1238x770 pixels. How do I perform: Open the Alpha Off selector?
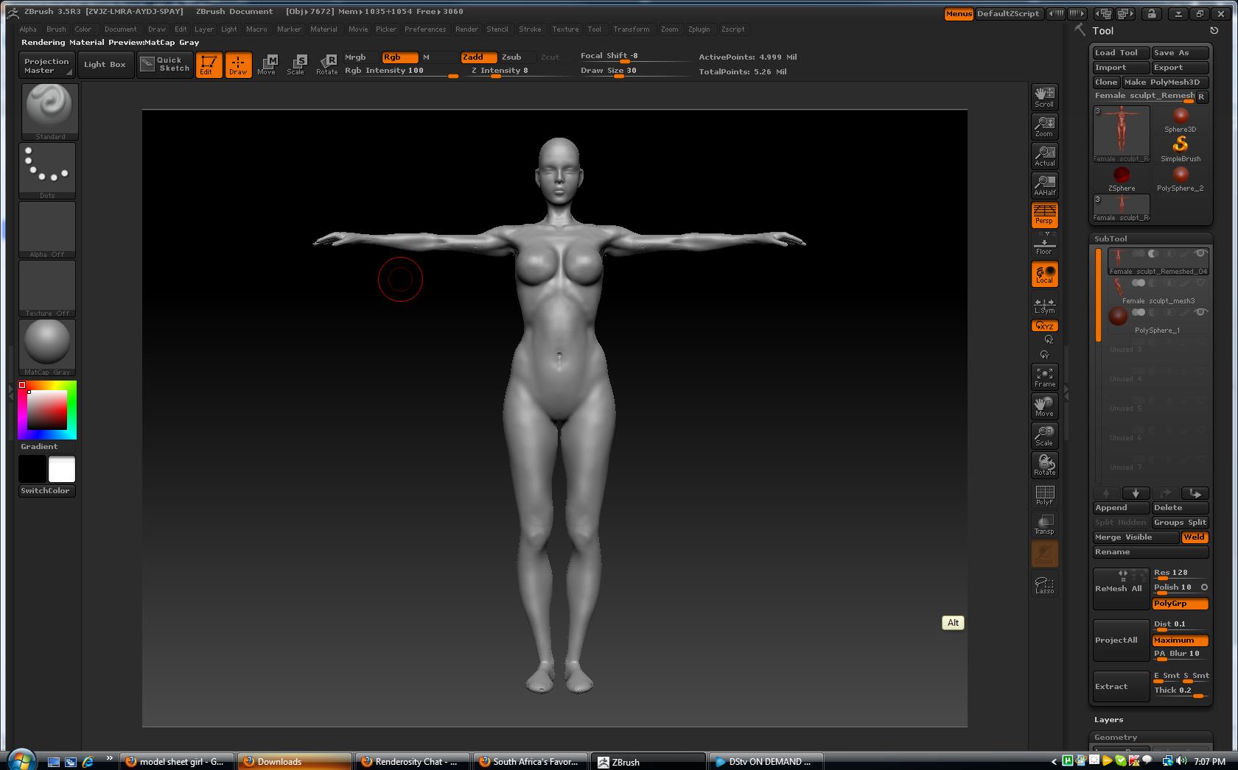pos(47,229)
